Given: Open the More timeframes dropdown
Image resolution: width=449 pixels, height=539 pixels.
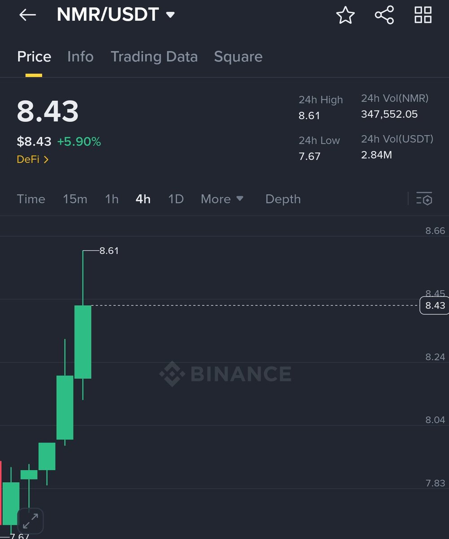Looking at the screenshot, I should [222, 199].
